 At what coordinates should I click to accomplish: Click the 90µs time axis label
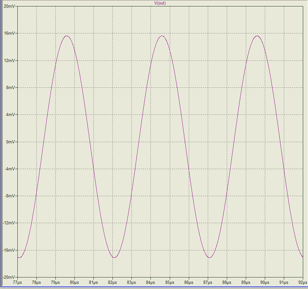click(x=265, y=283)
